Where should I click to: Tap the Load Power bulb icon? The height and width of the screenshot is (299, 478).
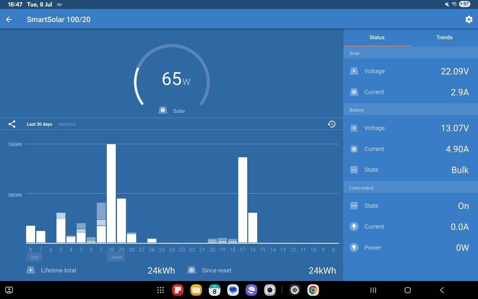[354, 247]
